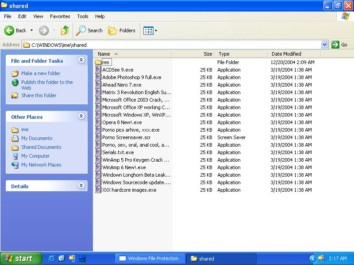Open the Back history dropdown arrow
The image size is (354, 265).
click(x=31, y=30)
